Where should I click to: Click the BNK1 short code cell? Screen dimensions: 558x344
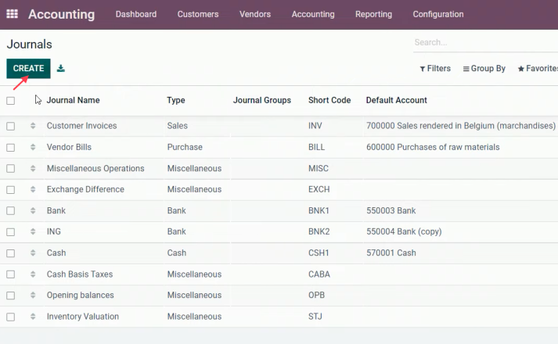[319, 211]
